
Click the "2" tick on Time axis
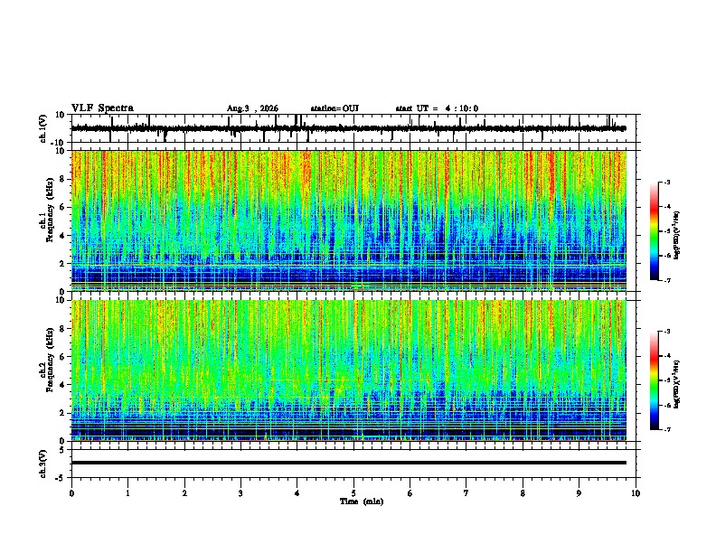tap(184, 493)
